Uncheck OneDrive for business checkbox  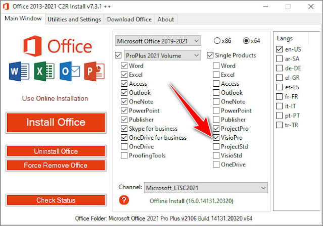point(124,138)
